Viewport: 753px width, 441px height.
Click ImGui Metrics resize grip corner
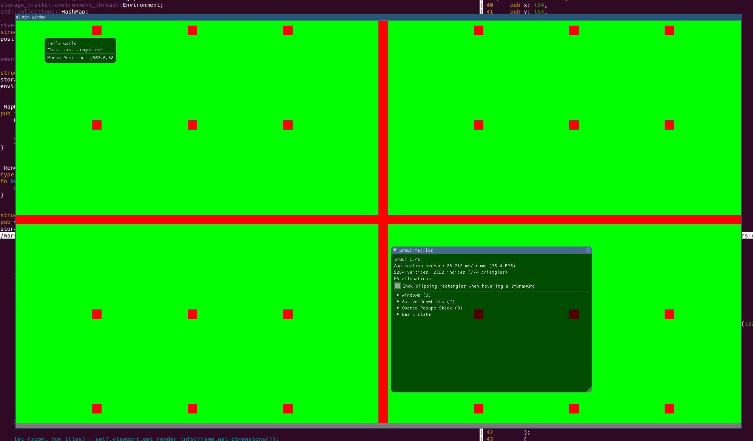589,389
